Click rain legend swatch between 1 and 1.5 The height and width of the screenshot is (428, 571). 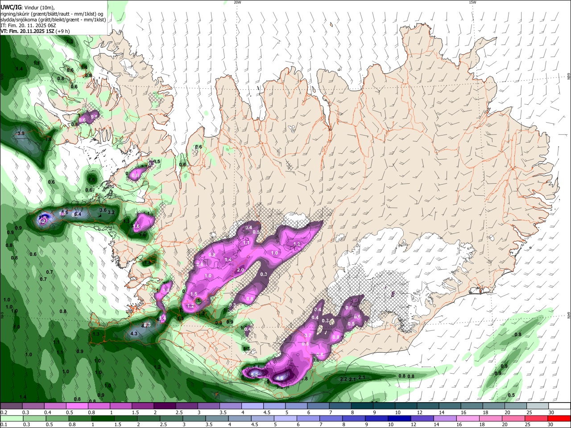[x=103, y=418]
